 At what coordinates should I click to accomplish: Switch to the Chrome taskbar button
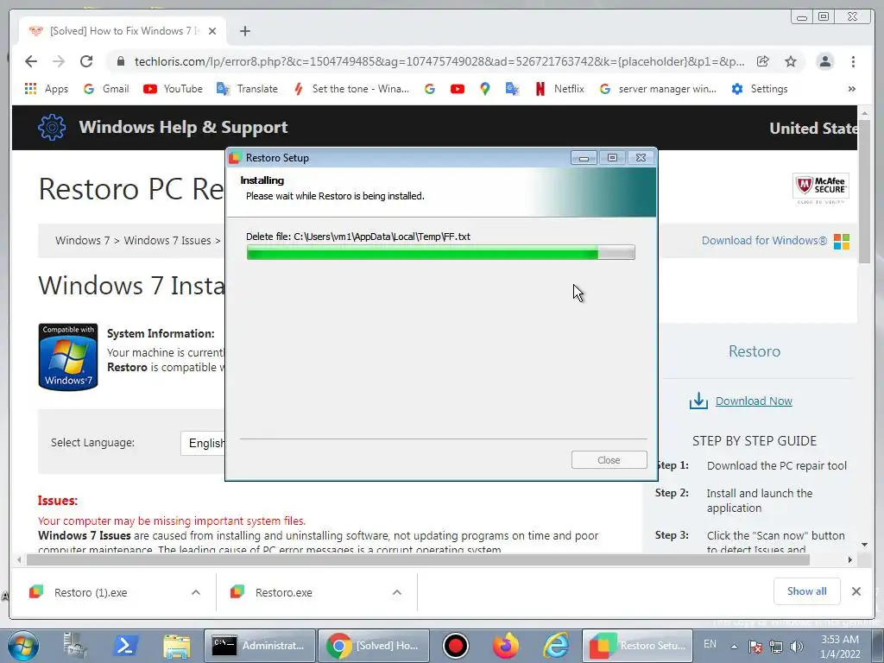click(373, 646)
